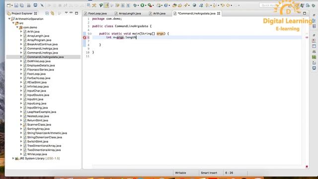Click the Collapse All icon in Project Explorer
Viewport: 318px width, 179px height.
click(x=47, y=13)
